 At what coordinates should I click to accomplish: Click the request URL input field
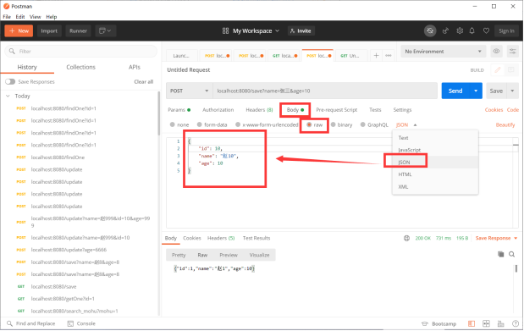coord(325,91)
